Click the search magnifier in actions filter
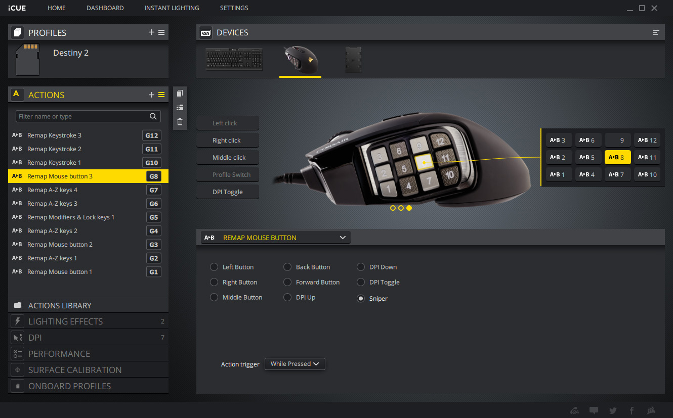 (153, 116)
